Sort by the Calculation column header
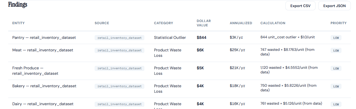The image size is (356, 109). pos(273,23)
